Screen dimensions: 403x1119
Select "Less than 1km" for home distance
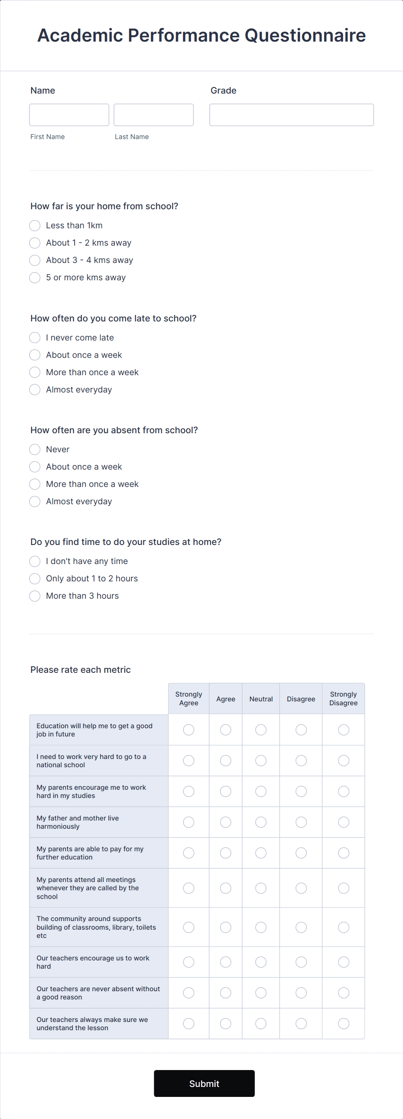(35, 225)
